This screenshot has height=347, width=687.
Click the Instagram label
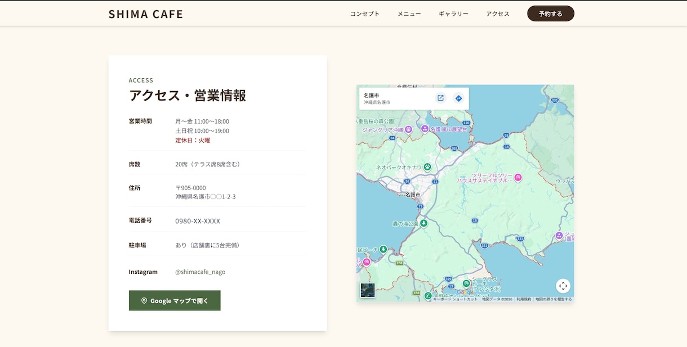tap(143, 272)
